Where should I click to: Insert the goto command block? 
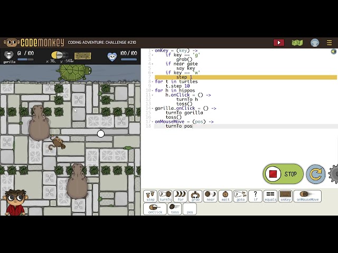click(240, 196)
